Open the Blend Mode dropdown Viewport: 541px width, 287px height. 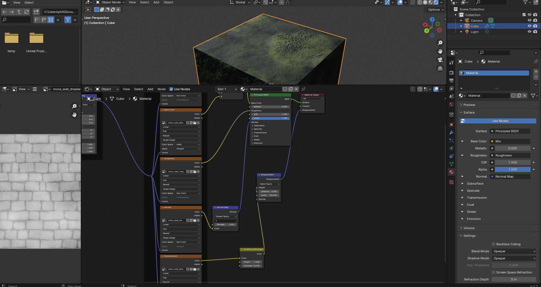pos(514,251)
